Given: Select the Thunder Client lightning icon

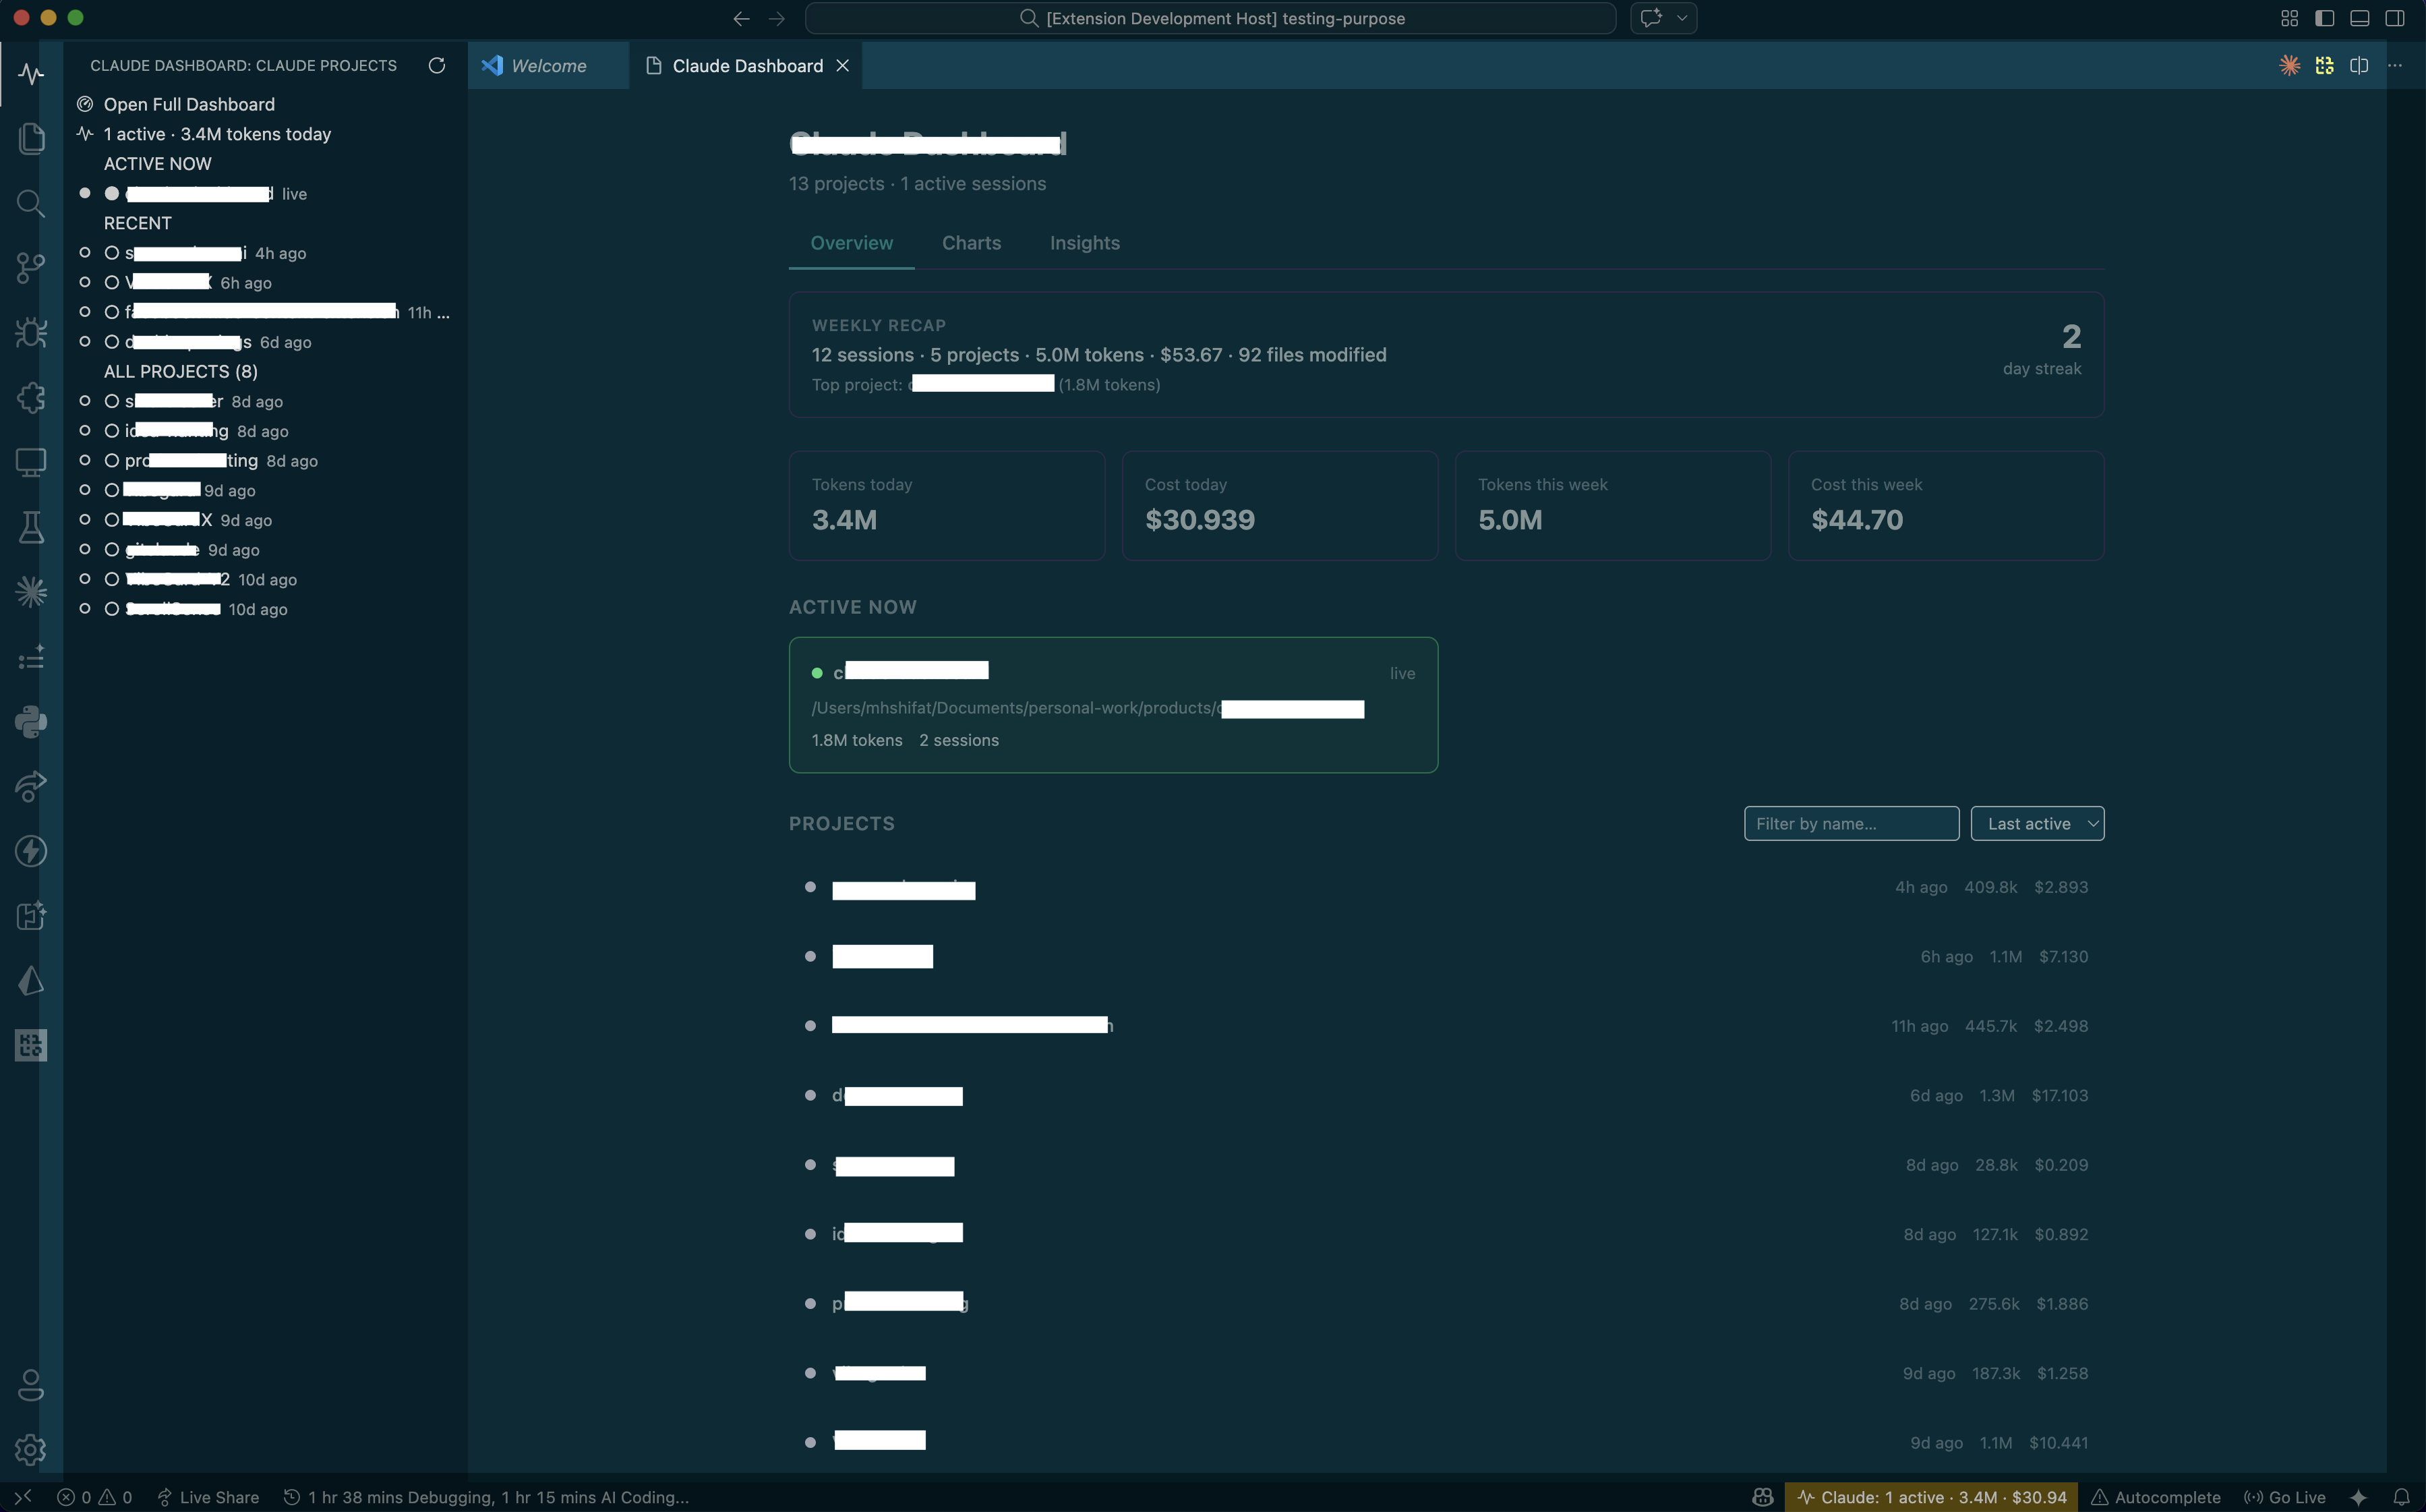Looking at the screenshot, I should (30, 851).
